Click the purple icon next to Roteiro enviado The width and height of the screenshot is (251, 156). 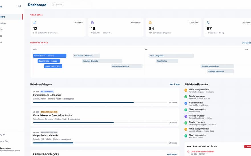coord(186,116)
